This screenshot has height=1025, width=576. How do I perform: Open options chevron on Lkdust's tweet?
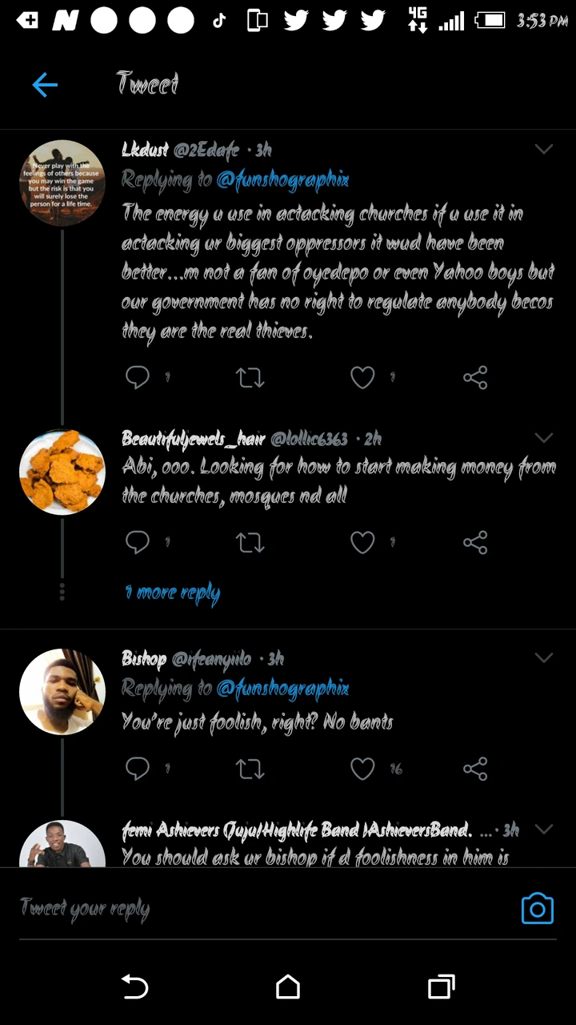click(544, 149)
